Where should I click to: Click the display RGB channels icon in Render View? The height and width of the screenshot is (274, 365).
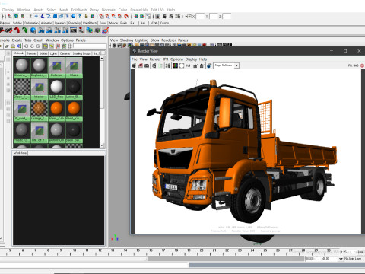pos(176,65)
